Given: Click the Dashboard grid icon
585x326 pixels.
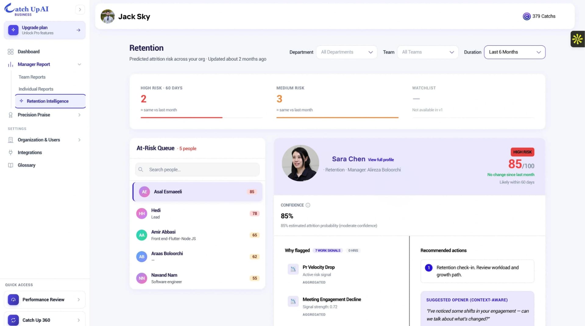Looking at the screenshot, I should pos(11,52).
